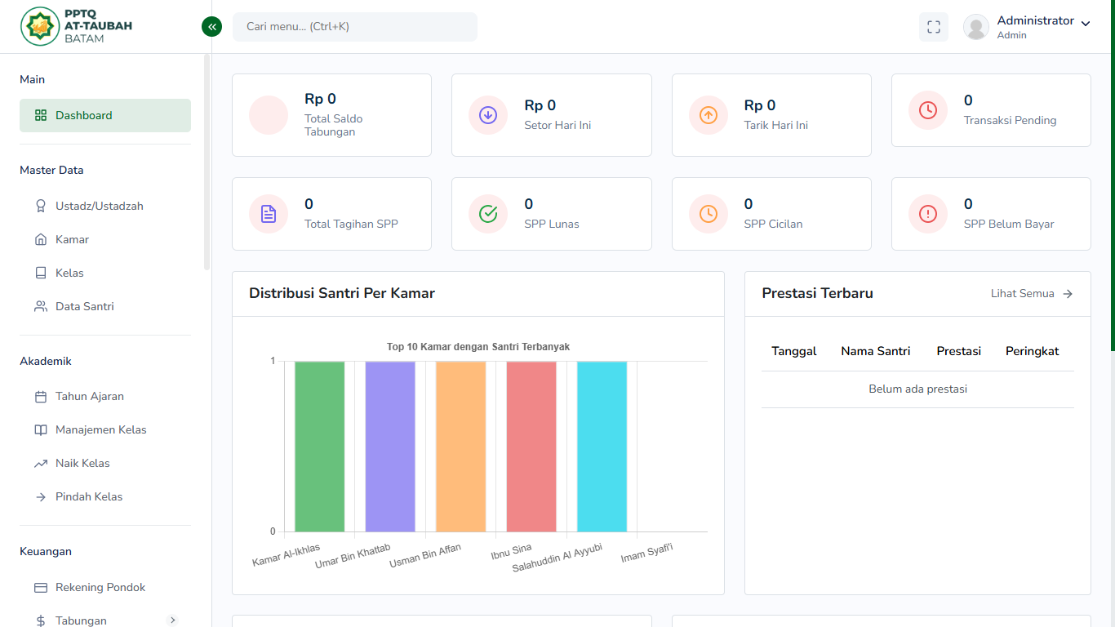
Task: Click the Kelas book icon
Action: coord(41,273)
